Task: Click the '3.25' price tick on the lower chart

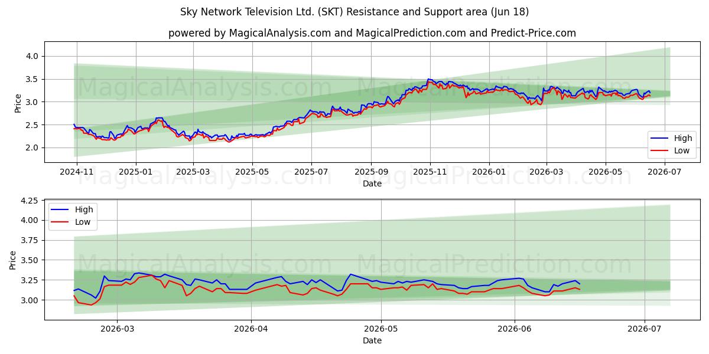Action: 31,280
